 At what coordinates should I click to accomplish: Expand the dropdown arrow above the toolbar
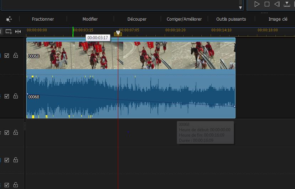240,7
